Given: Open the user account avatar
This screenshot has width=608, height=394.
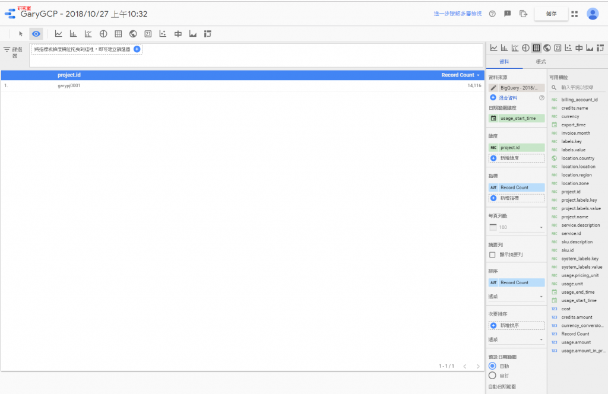Looking at the screenshot, I should point(593,14).
